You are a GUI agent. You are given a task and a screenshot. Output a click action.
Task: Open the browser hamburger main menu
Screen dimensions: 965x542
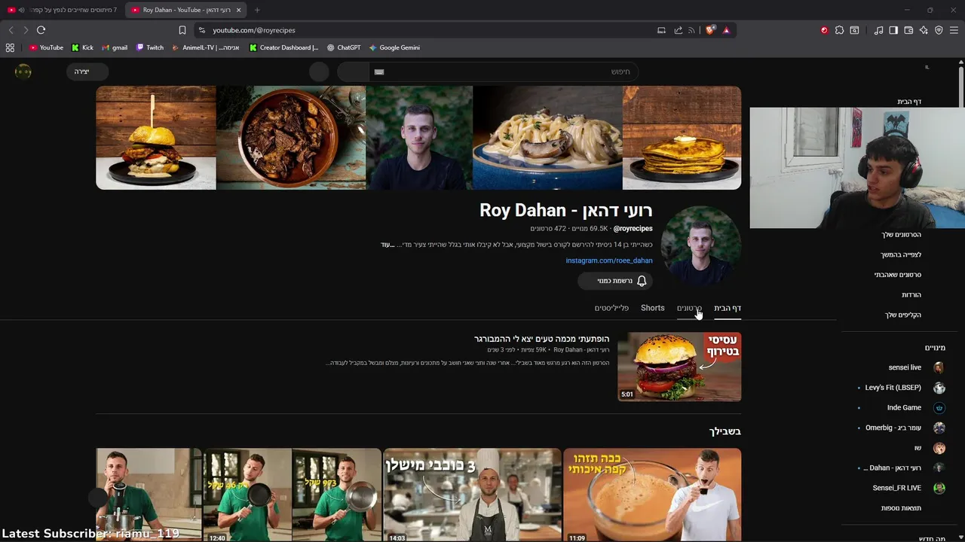tap(954, 30)
